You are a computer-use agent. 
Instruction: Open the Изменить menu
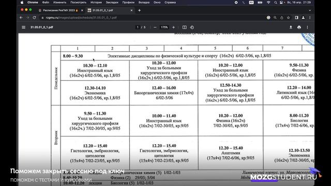pyautogui.click(x=60, y=3)
